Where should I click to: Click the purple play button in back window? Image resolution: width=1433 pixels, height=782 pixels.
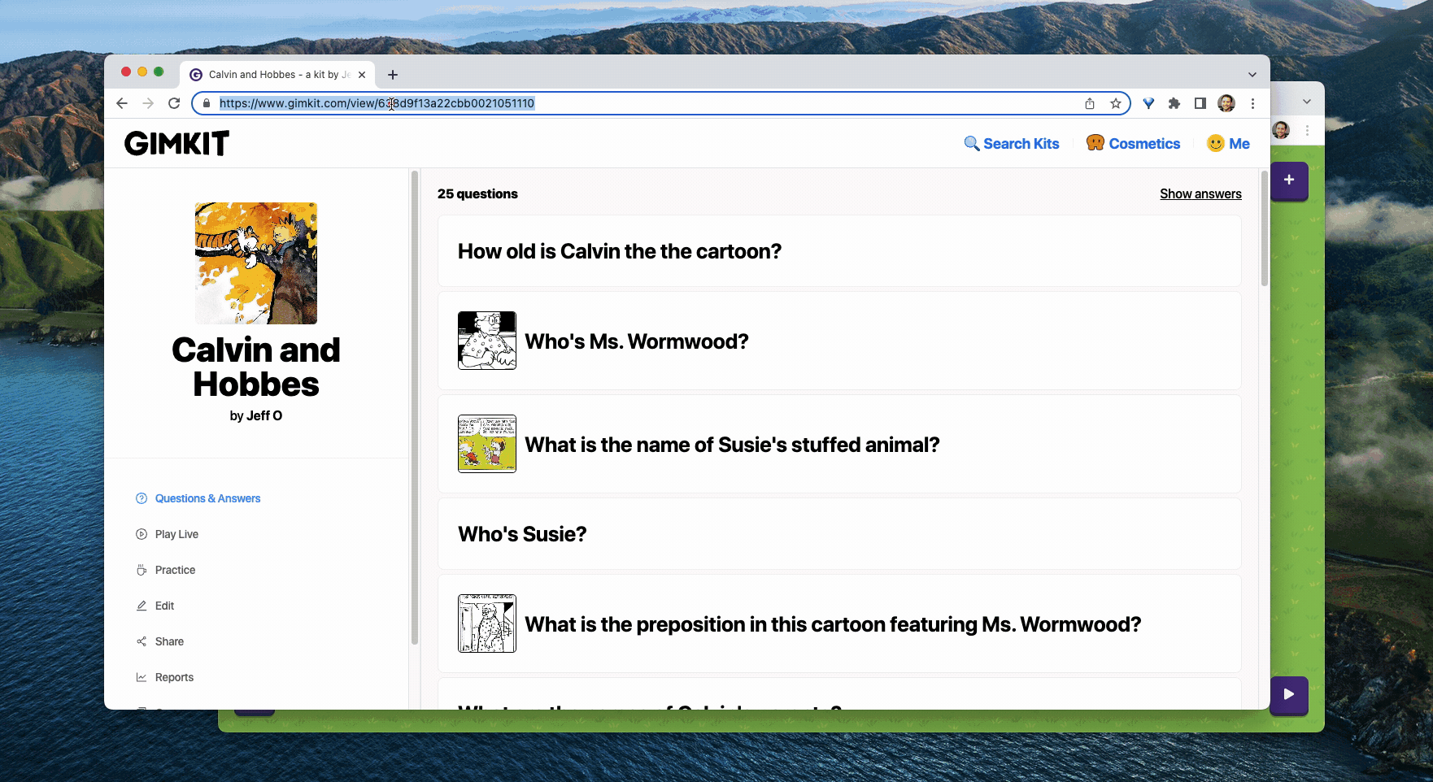[x=1289, y=695]
